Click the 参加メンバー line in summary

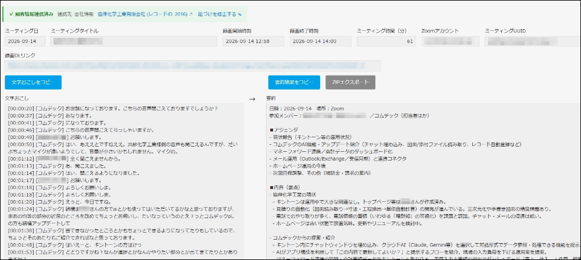tap(349, 116)
